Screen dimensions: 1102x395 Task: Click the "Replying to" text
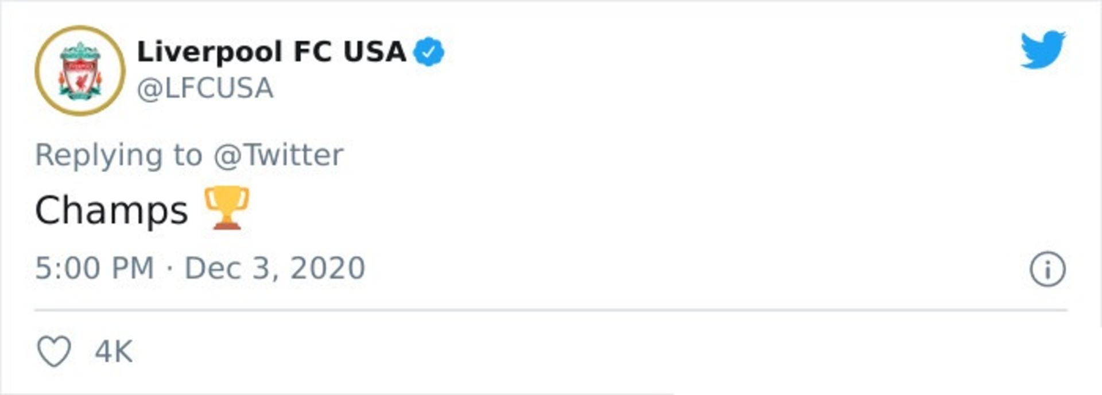click(x=118, y=155)
